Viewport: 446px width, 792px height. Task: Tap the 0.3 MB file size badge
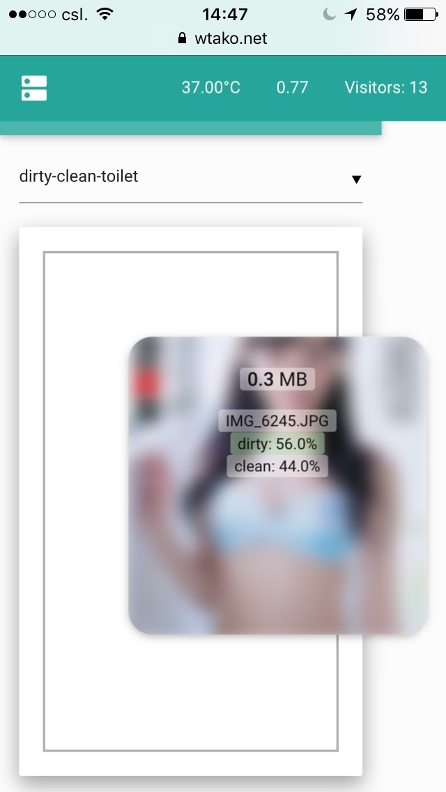click(277, 379)
